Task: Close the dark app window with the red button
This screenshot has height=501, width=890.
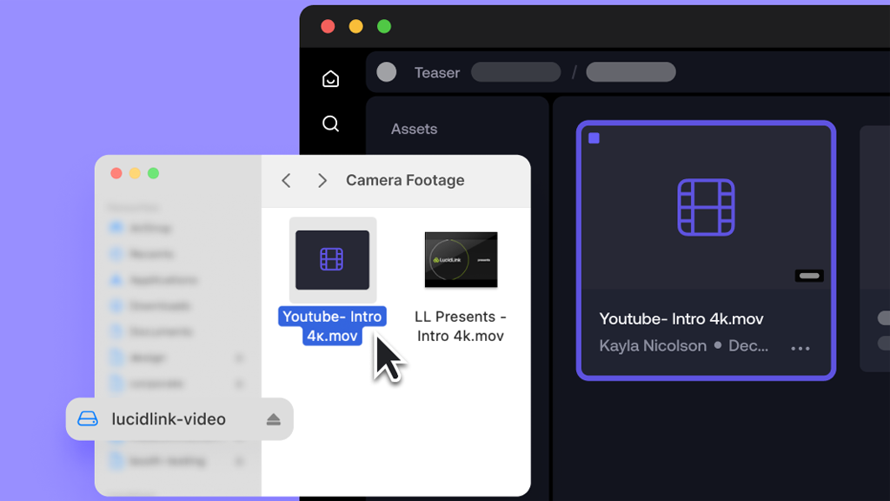Action: [328, 27]
